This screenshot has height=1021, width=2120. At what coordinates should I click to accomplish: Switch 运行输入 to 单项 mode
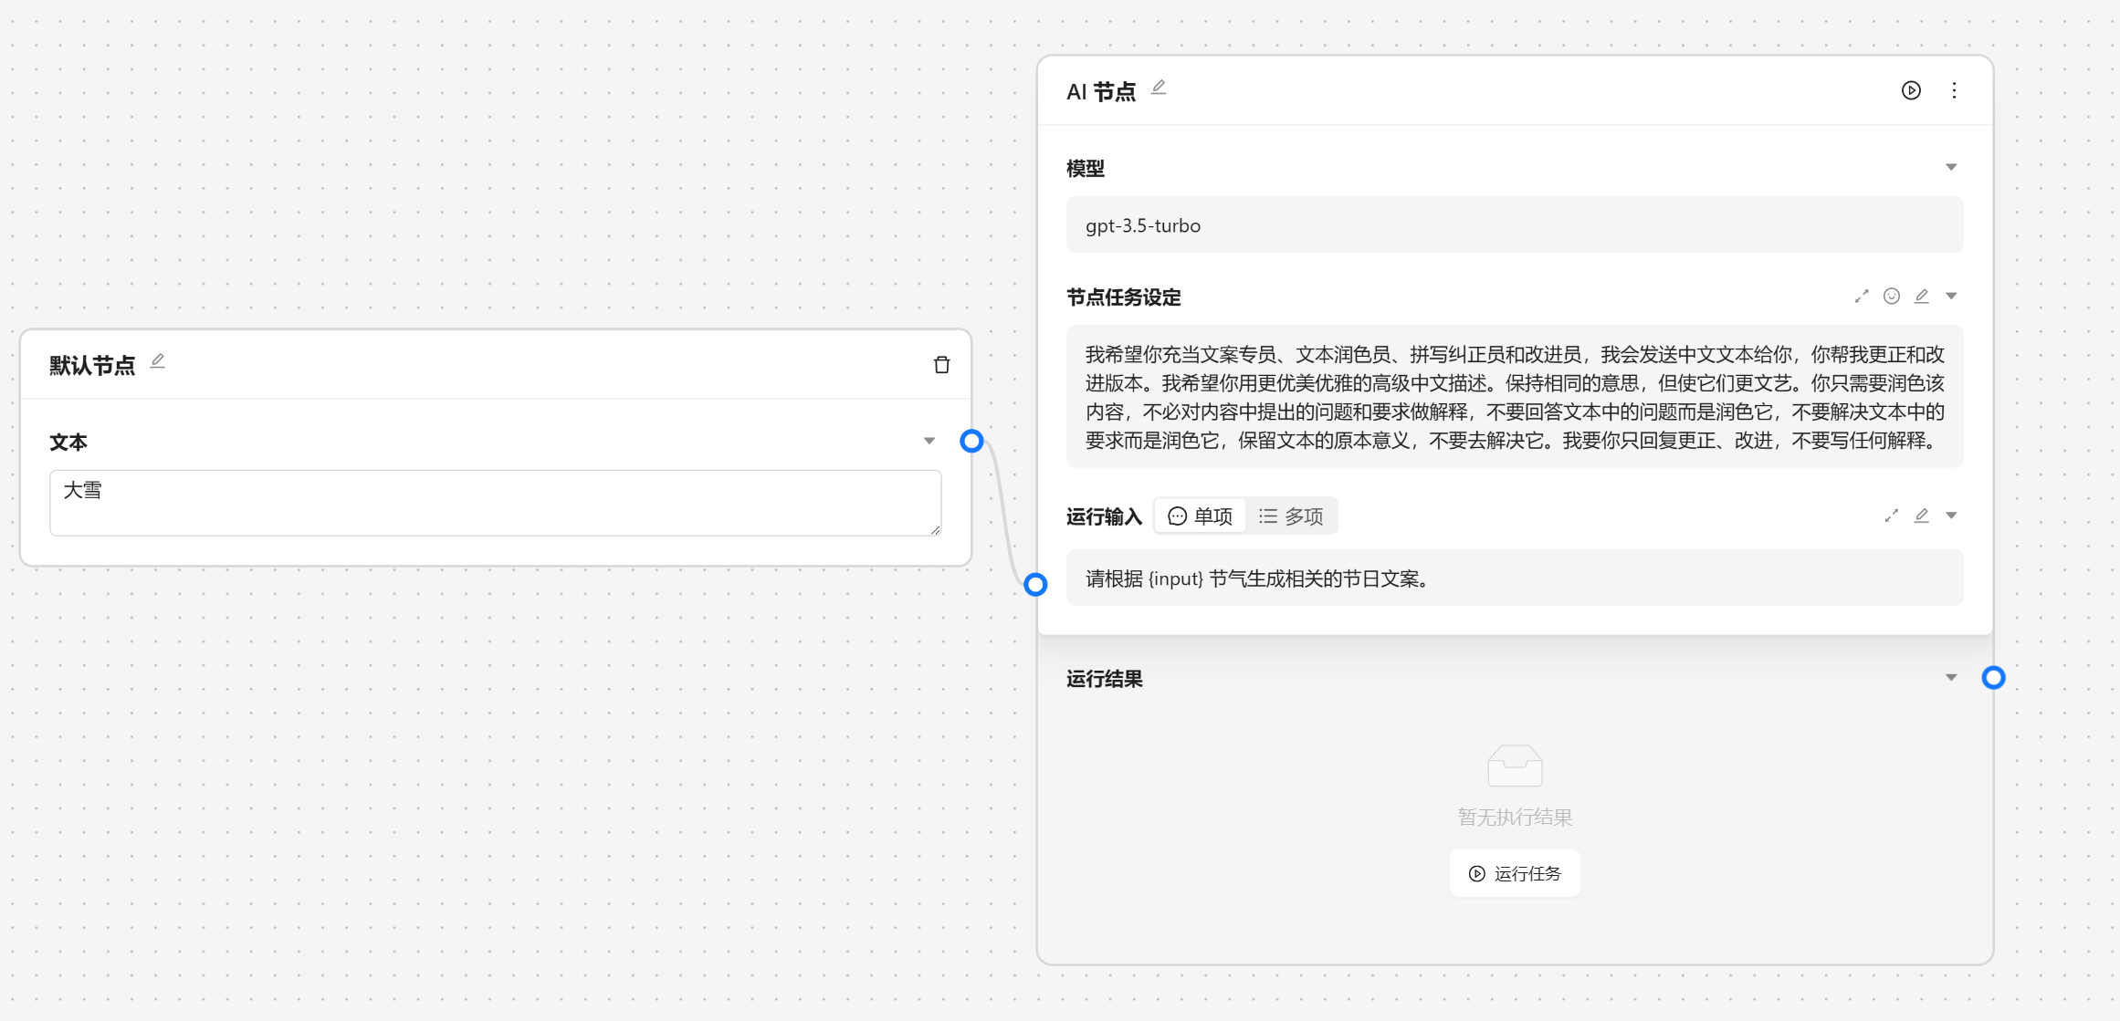tap(1201, 516)
